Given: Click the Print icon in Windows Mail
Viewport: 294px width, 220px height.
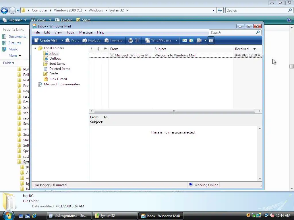Looking at the screenshot, I should 131,40.
